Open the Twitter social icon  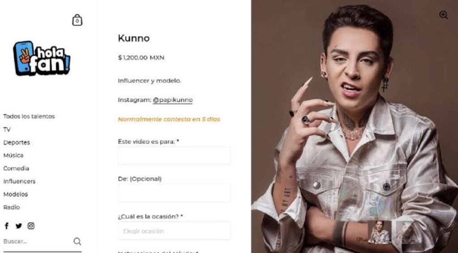pyautogui.click(x=19, y=226)
